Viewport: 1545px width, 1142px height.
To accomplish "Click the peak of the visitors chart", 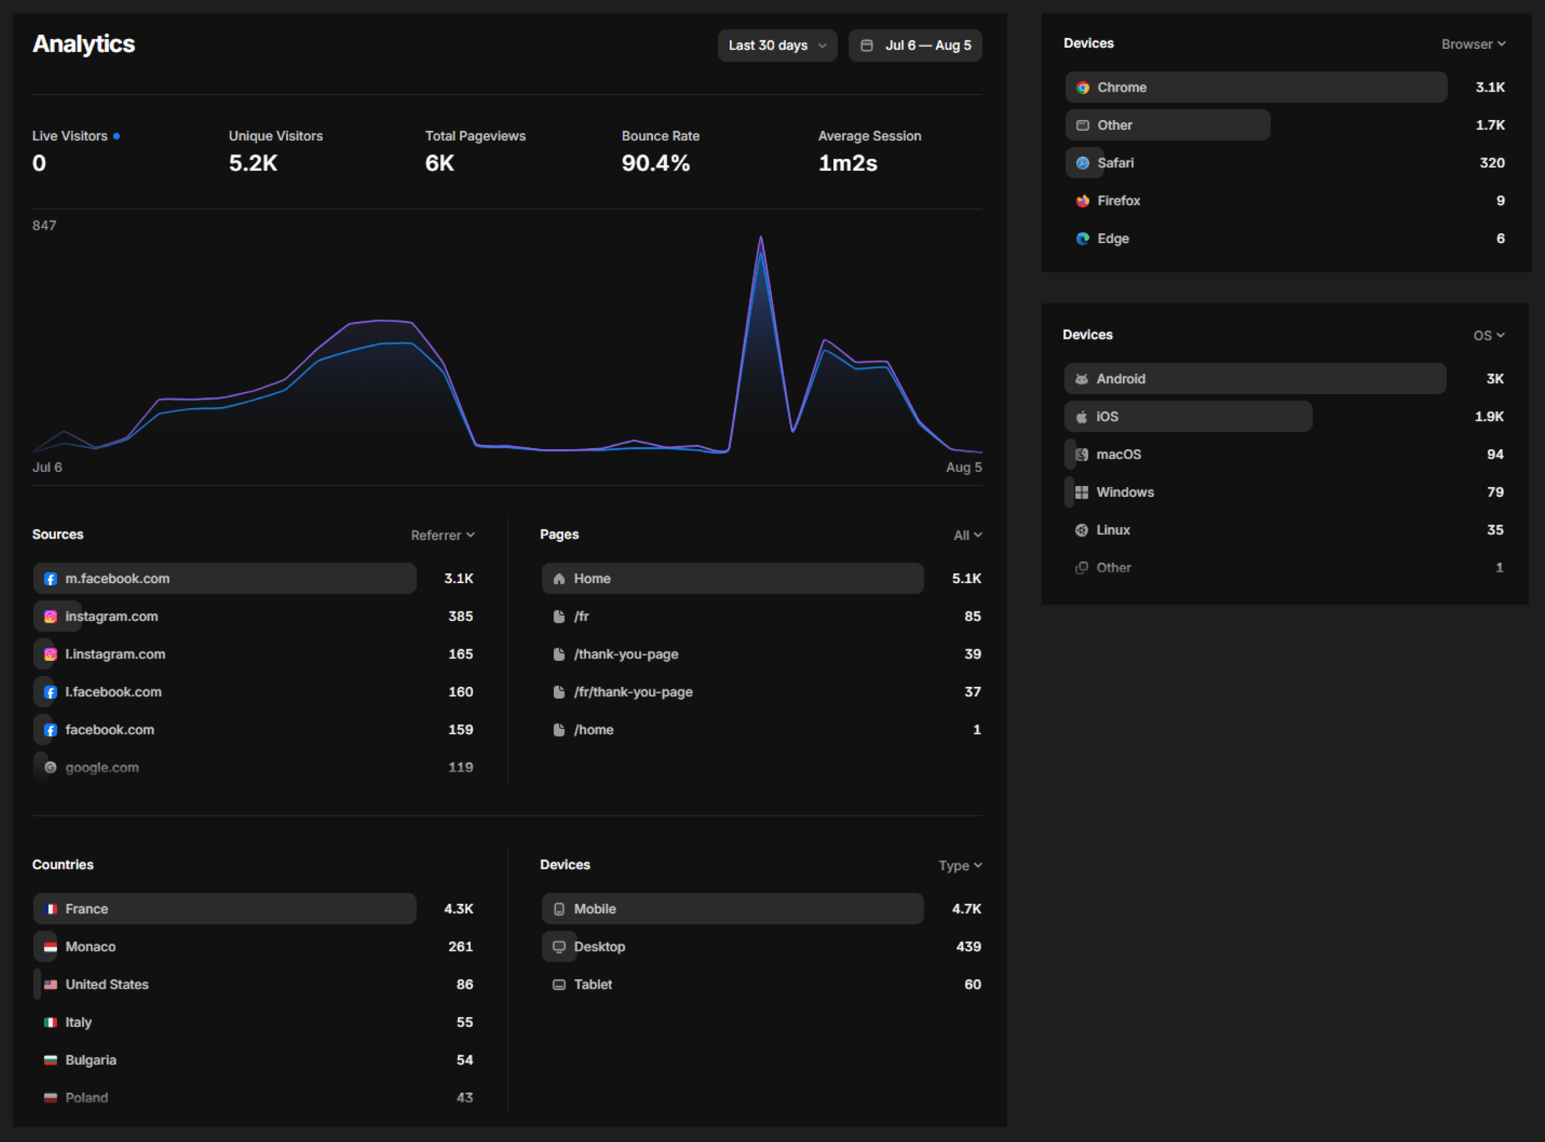I will coord(760,239).
